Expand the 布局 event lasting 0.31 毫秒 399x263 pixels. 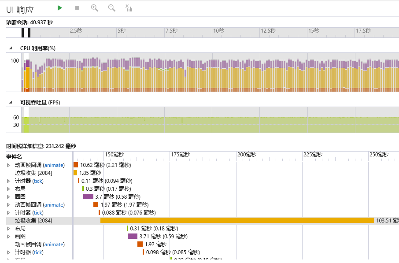[9, 228]
